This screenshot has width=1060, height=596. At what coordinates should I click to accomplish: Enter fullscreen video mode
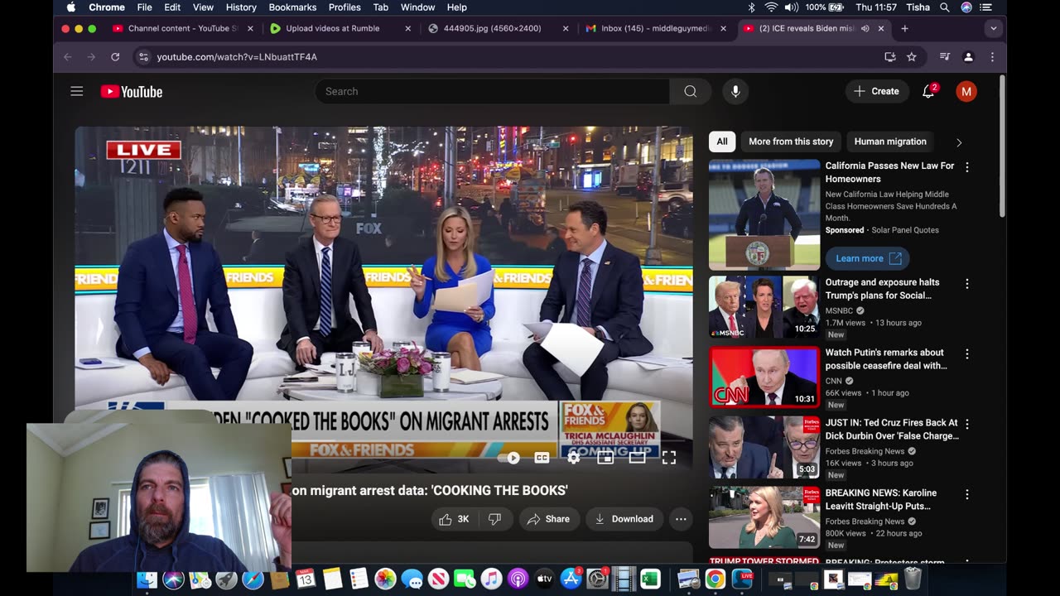[669, 458]
